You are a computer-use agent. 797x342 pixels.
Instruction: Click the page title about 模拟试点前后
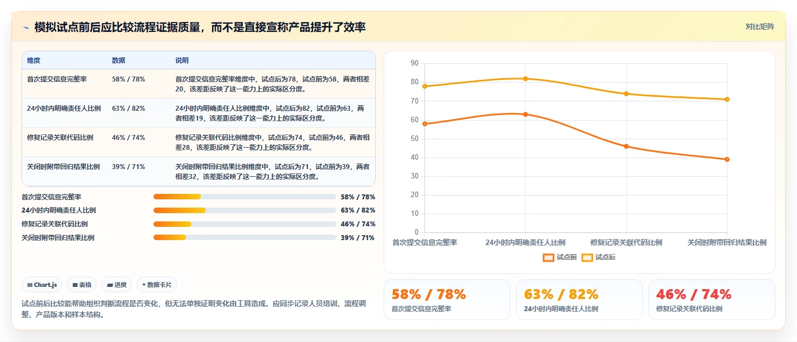pyautogui.click(x=200, y=27)
